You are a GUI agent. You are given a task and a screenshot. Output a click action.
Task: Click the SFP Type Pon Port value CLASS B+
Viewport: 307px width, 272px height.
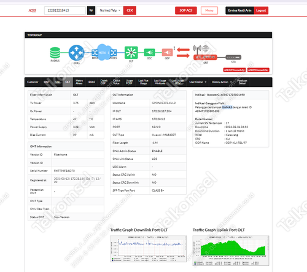point(158,191)
